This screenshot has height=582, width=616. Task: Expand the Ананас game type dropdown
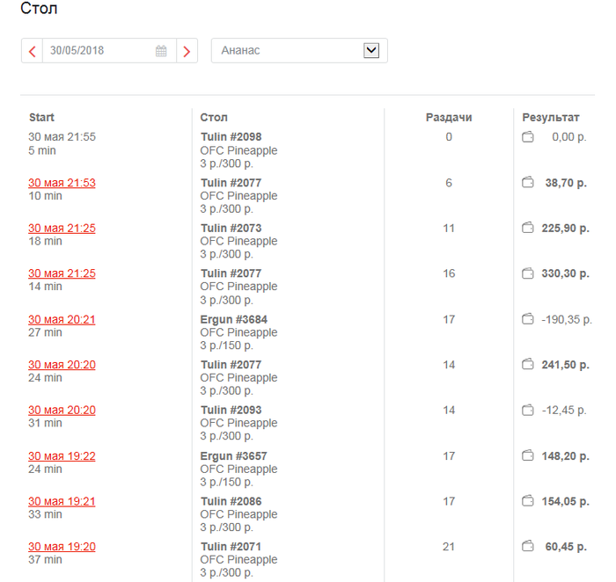point(370,51)
